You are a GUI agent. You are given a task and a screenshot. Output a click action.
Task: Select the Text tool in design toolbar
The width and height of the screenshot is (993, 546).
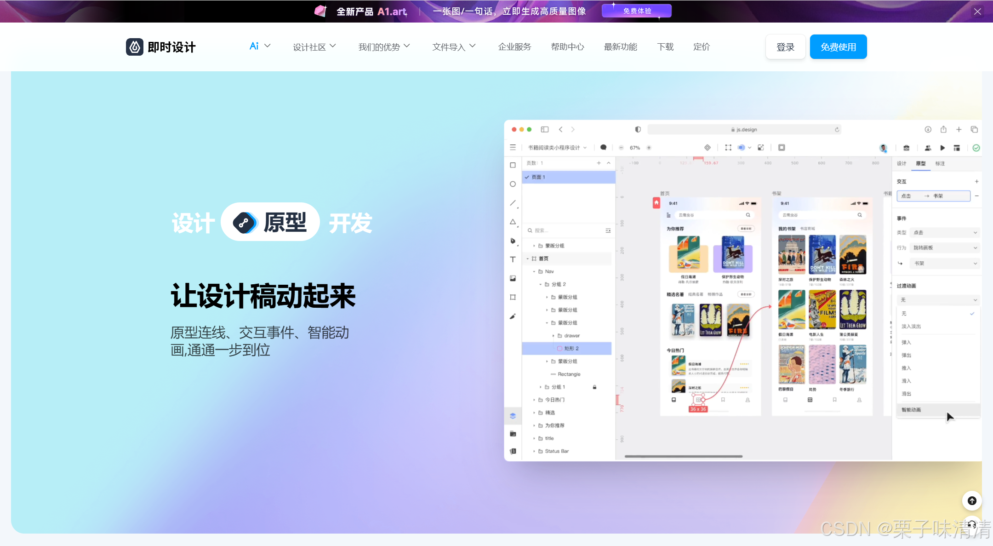coord(513,259)
